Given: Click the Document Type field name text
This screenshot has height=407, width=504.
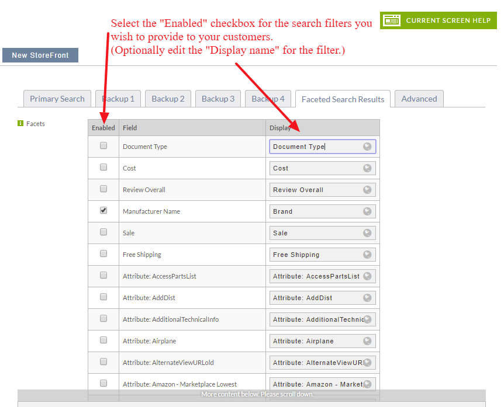Looking at the screenshot, I should [145, 147].
